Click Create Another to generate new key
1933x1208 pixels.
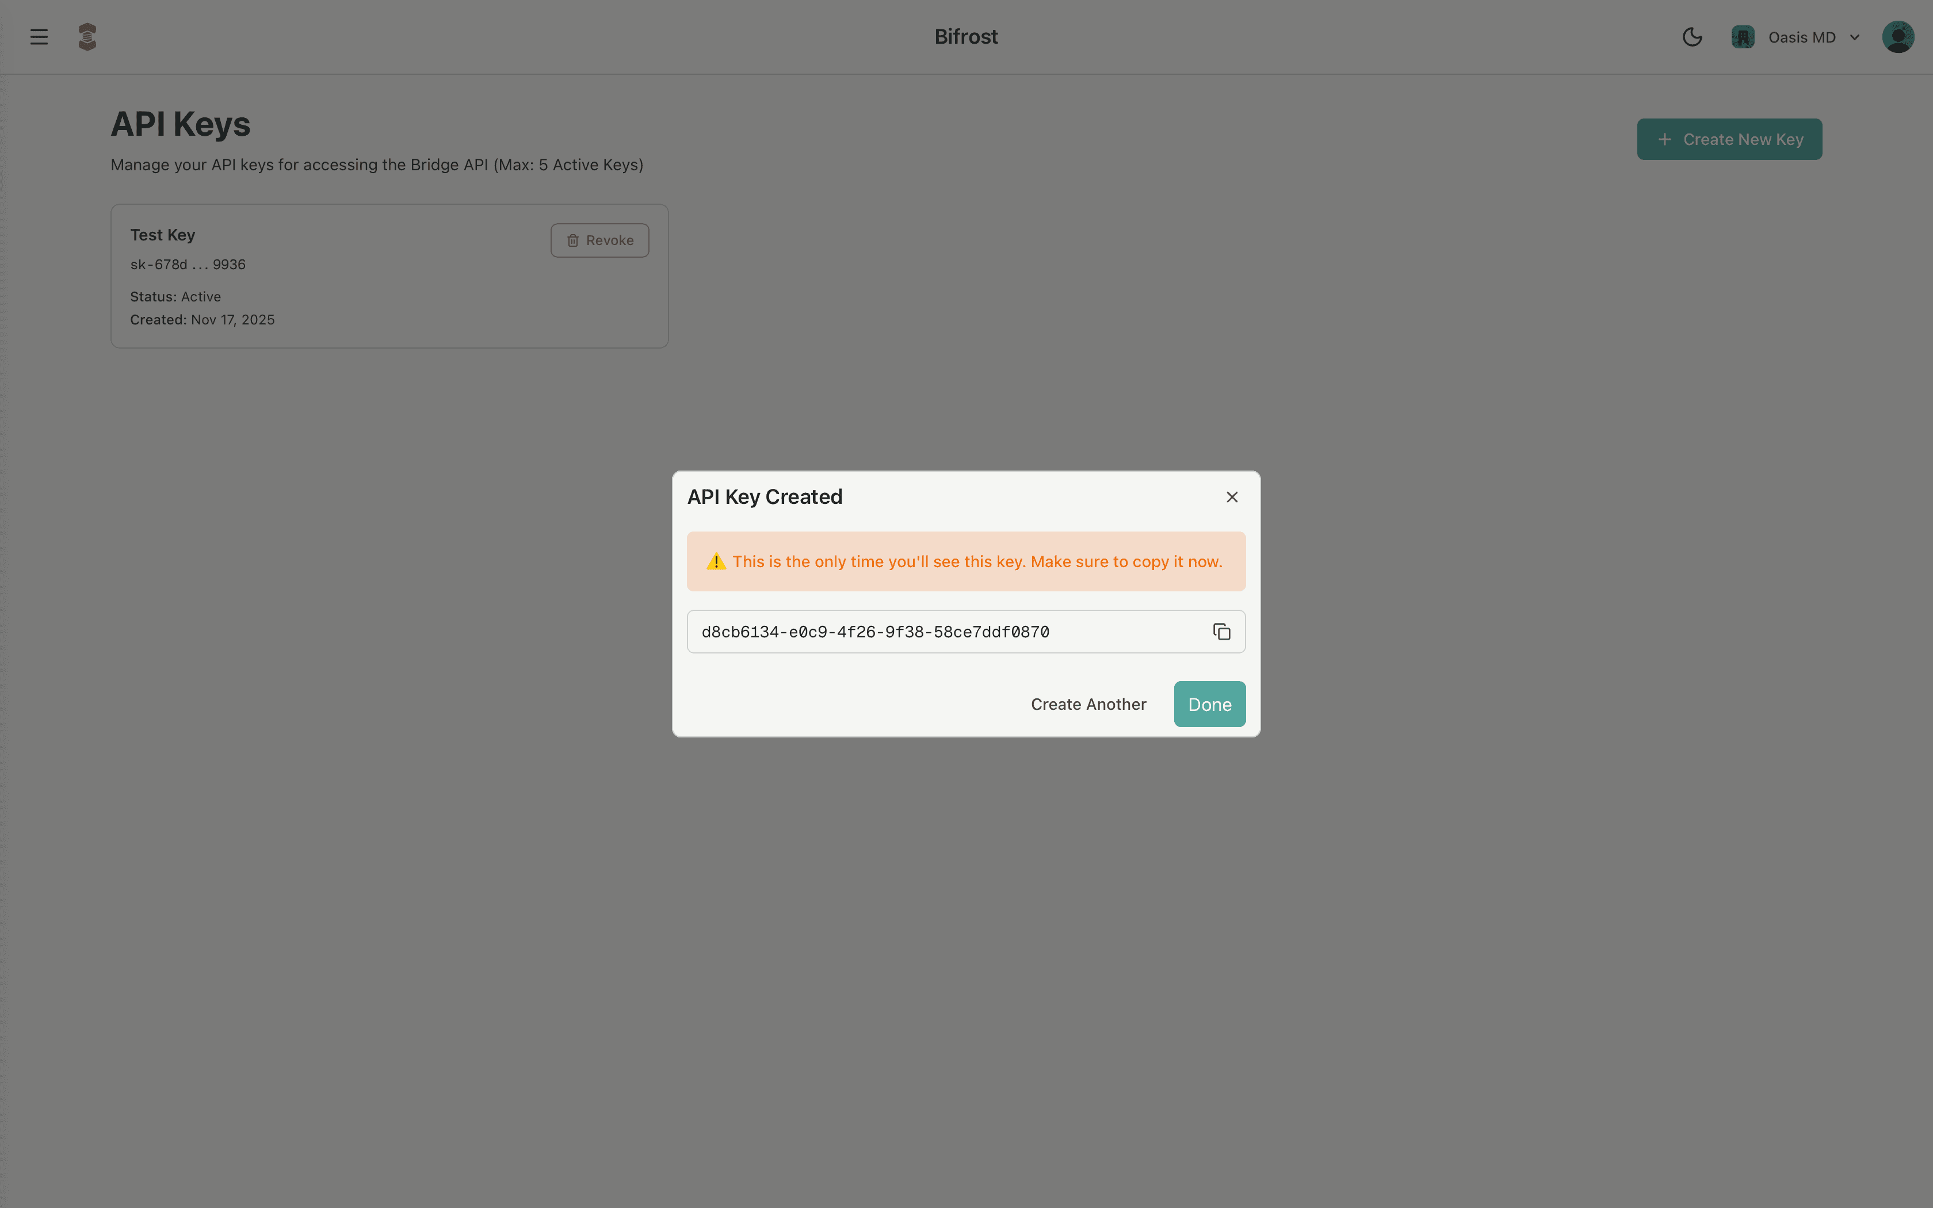point(1088,704)
